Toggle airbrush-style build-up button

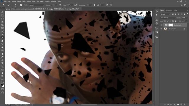76,5
